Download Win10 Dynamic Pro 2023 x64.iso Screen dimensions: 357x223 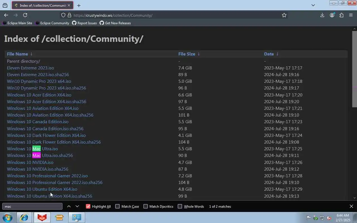click(39, 81)
